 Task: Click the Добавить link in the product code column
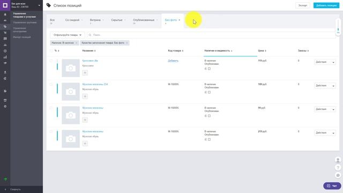(x=173, y=61)
